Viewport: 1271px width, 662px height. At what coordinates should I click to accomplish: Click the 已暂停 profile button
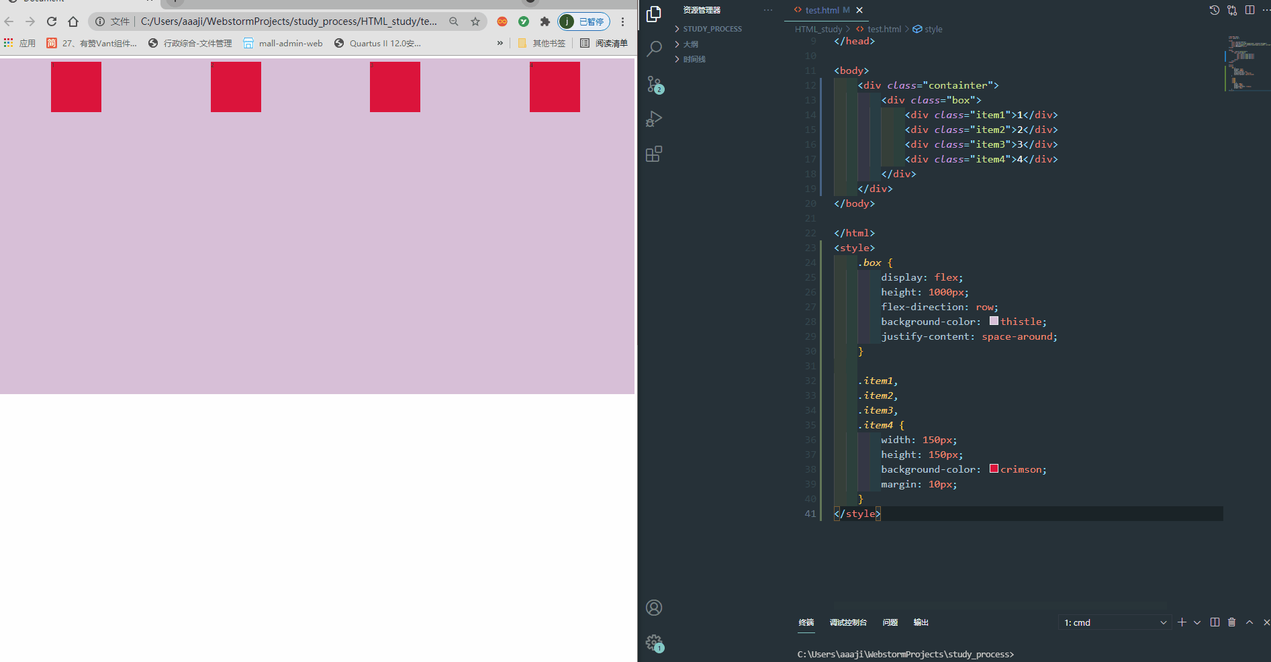pyautogui.click(x=583, y=21)
